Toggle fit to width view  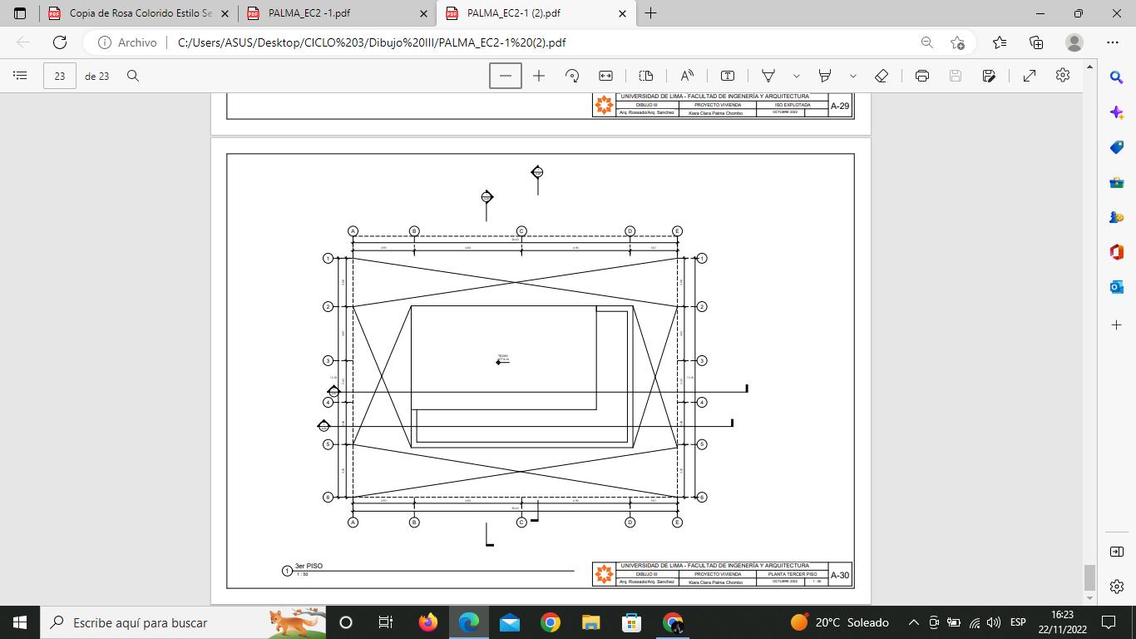[x=605, y=76]
